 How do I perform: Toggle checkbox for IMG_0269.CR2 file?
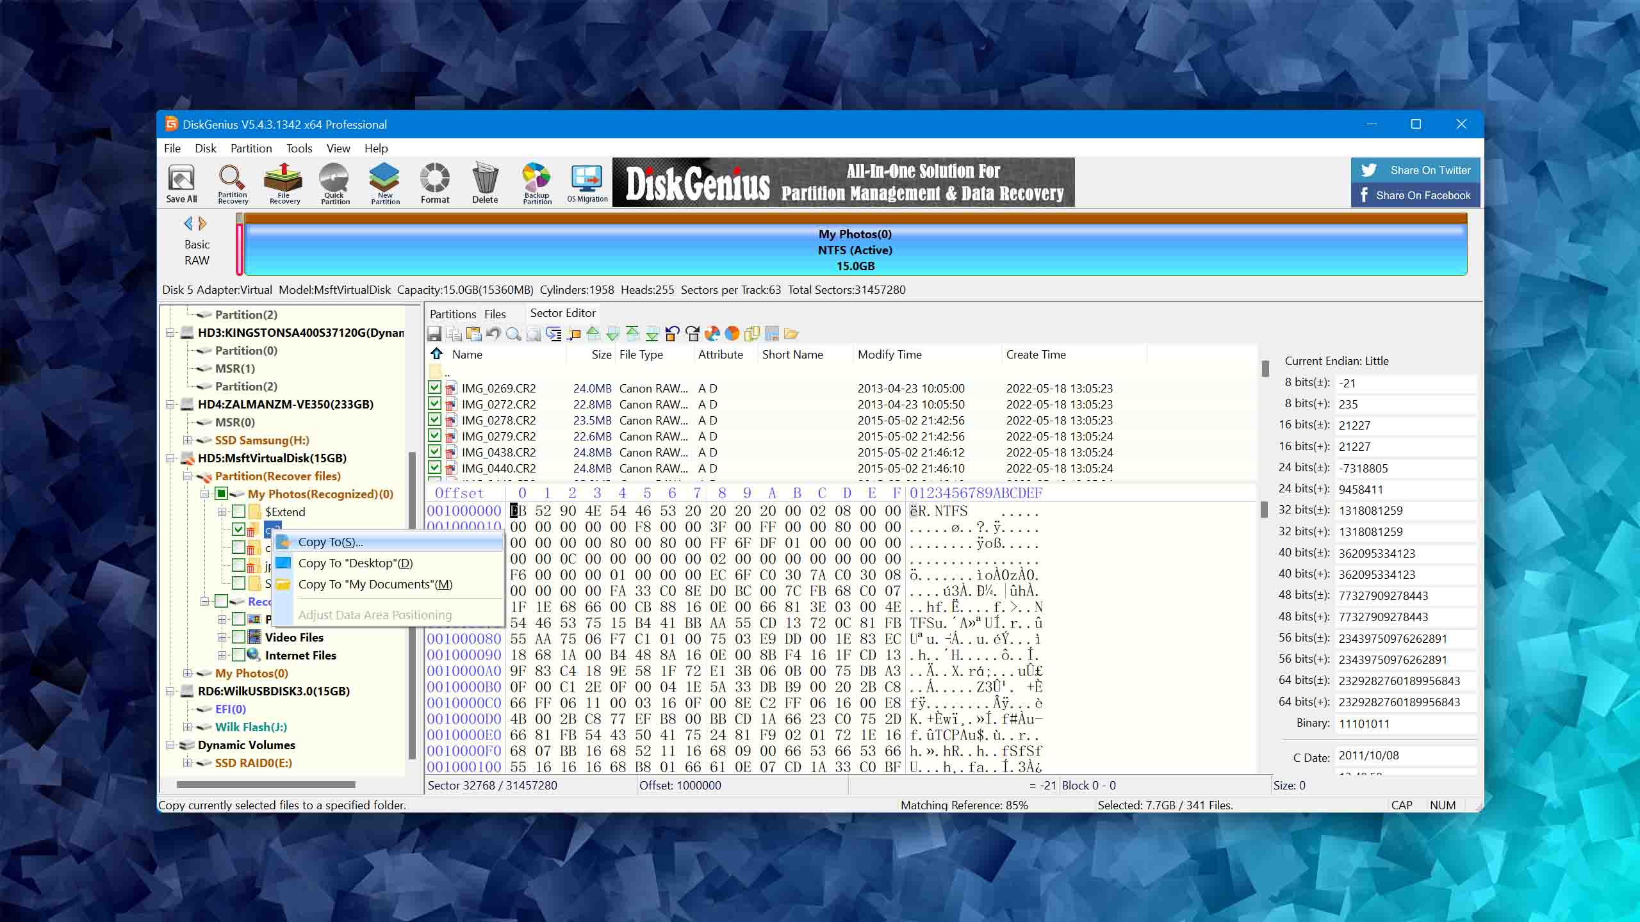(x=435, y=387)
